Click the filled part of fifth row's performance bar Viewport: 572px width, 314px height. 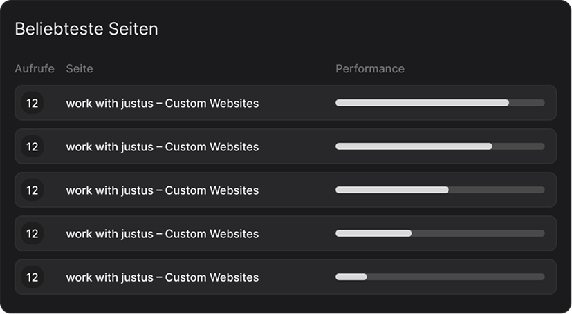click(x=351, y=277)
